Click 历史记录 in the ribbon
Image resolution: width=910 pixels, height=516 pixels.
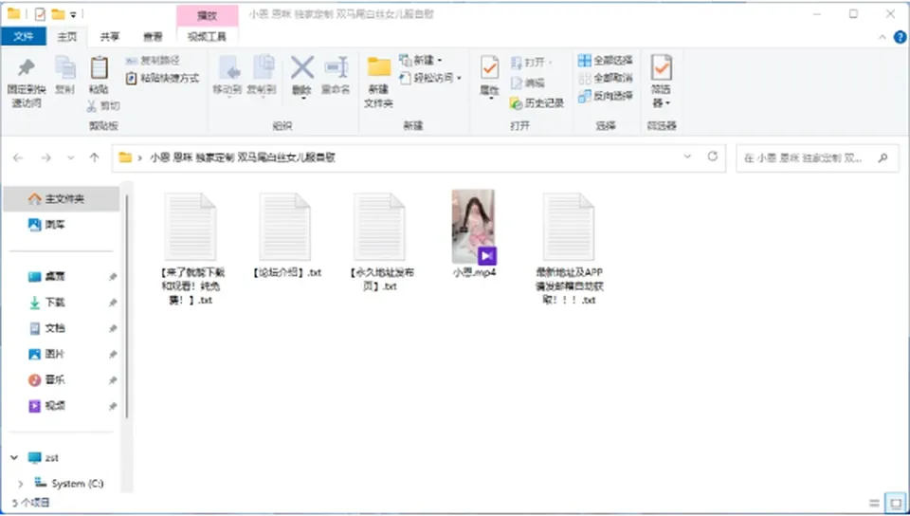537,103
